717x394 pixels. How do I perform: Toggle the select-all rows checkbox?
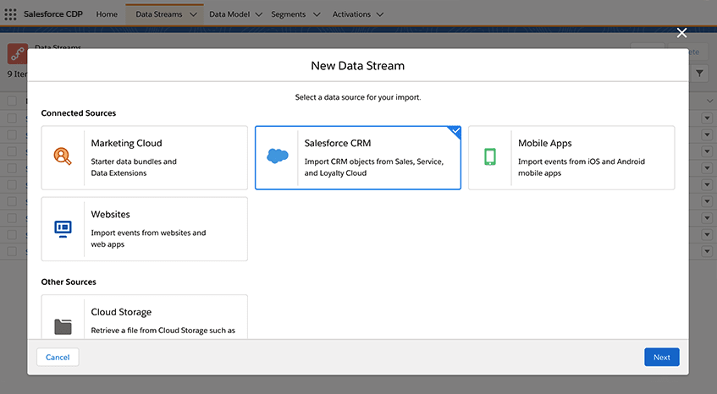(x=12, y=101)
